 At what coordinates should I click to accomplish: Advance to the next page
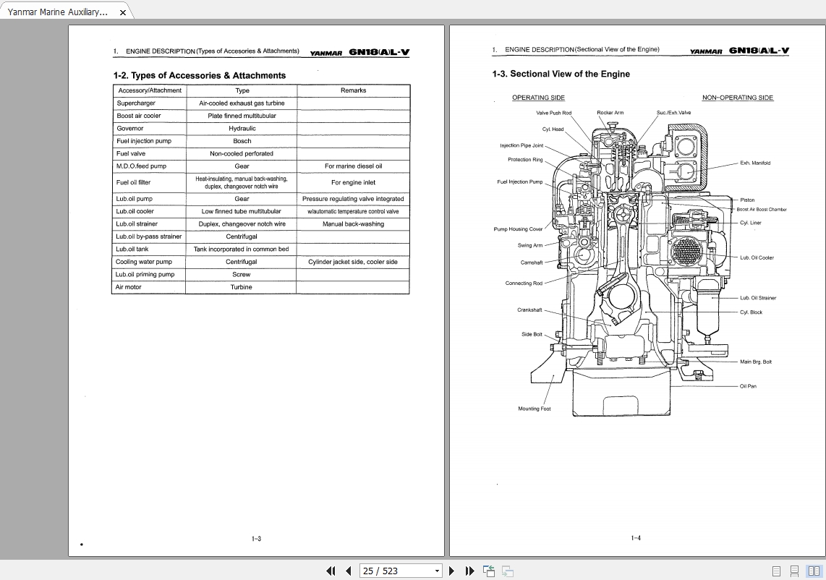coord(452,571)
